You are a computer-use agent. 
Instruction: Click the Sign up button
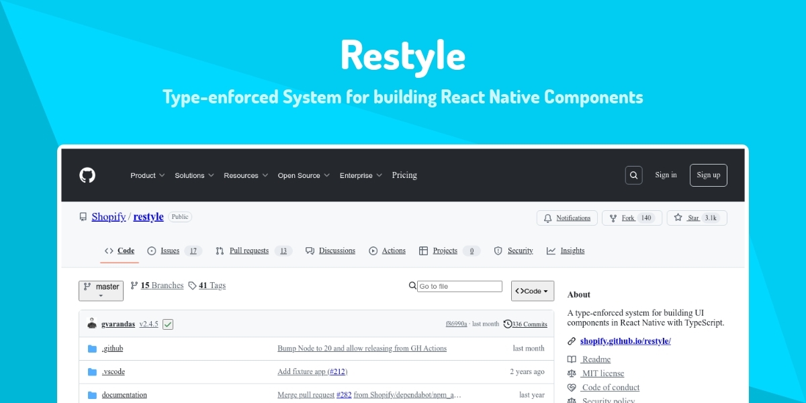708,175
